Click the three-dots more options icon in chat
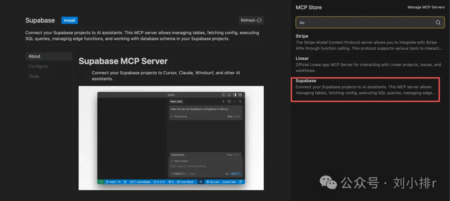The image size is (450, 201). 235,101
